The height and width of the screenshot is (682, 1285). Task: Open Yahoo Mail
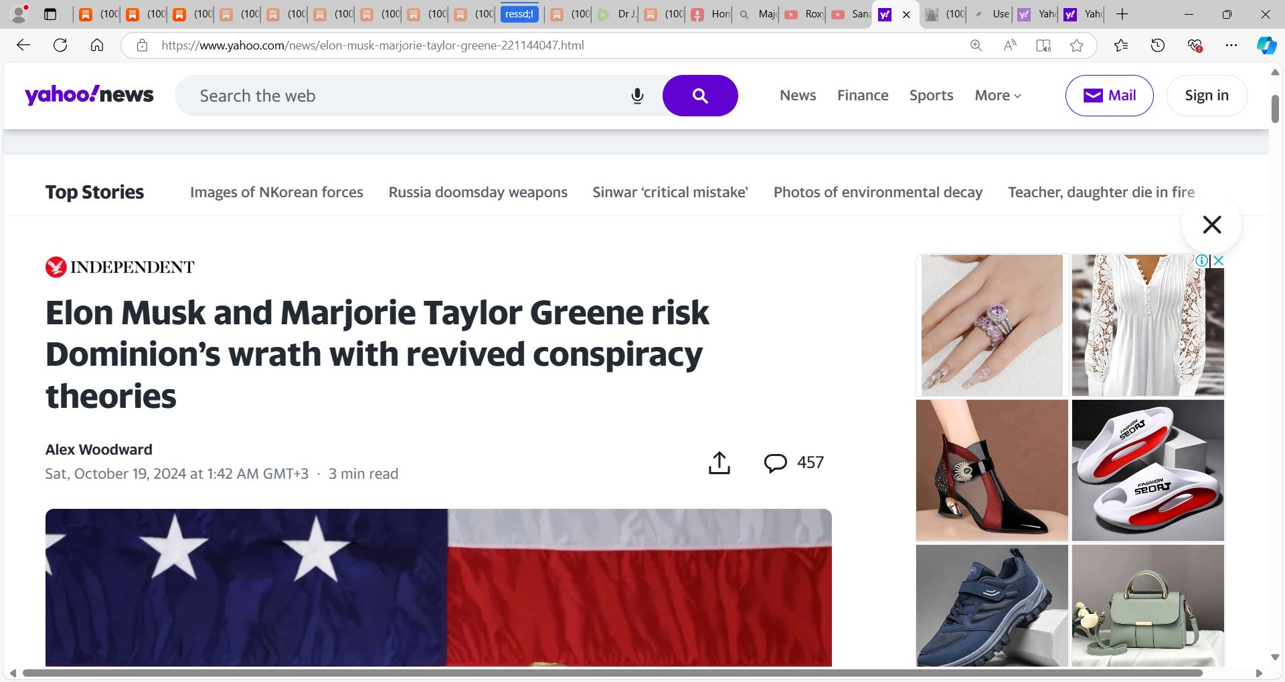(1109, 96)
